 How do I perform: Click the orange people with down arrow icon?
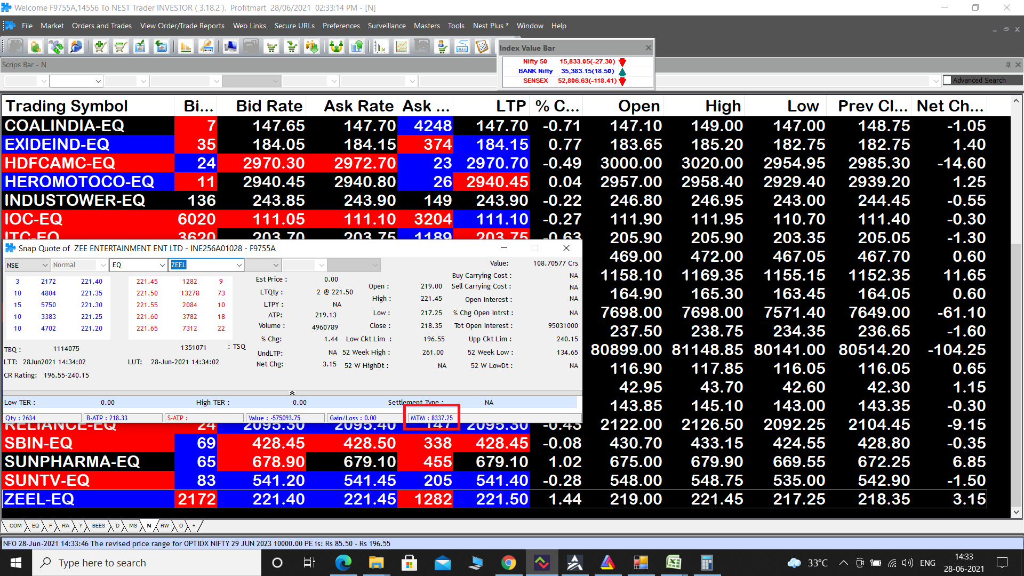pos(312,47)
